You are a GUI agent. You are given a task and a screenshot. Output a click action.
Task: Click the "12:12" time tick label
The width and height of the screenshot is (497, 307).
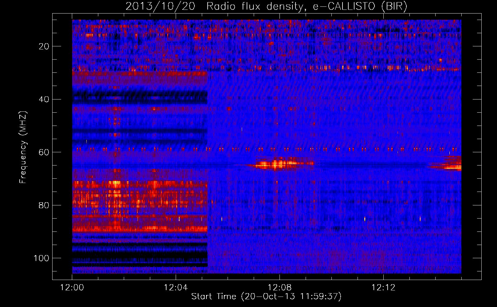coord(383,288)
